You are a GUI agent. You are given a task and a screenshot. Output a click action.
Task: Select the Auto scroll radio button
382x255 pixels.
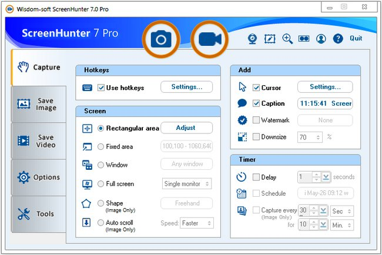pos(101,222)
